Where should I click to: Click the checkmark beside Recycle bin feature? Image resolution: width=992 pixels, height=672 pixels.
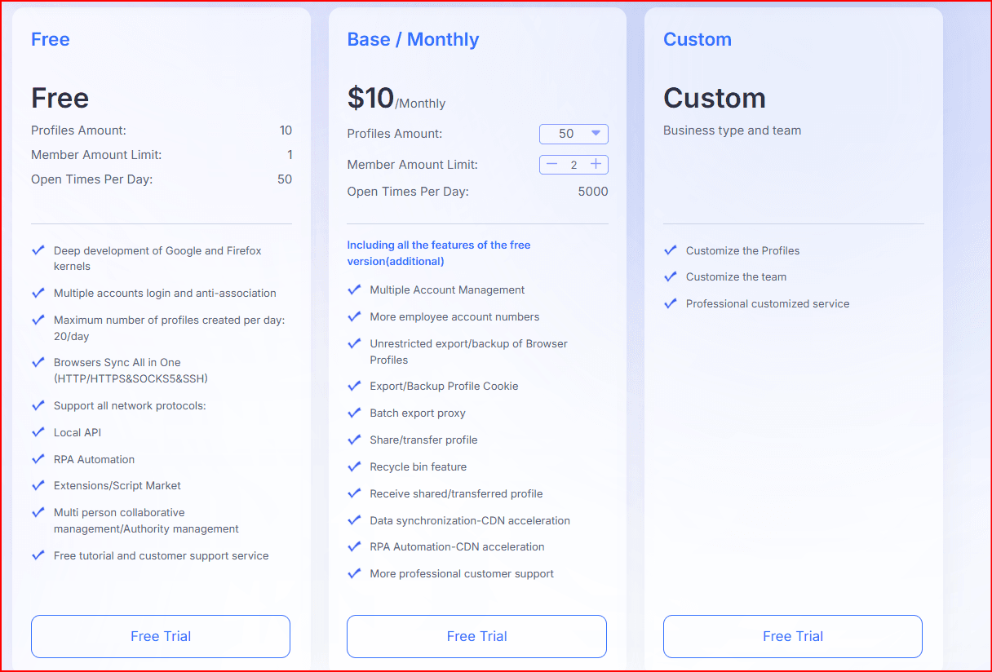354,466
